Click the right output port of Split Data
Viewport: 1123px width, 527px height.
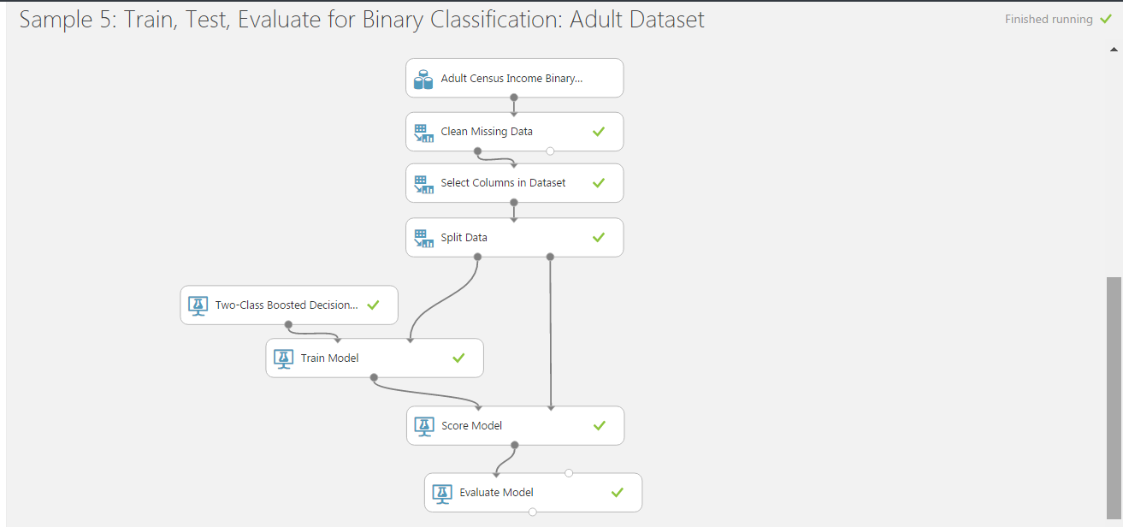click(550, 257)
